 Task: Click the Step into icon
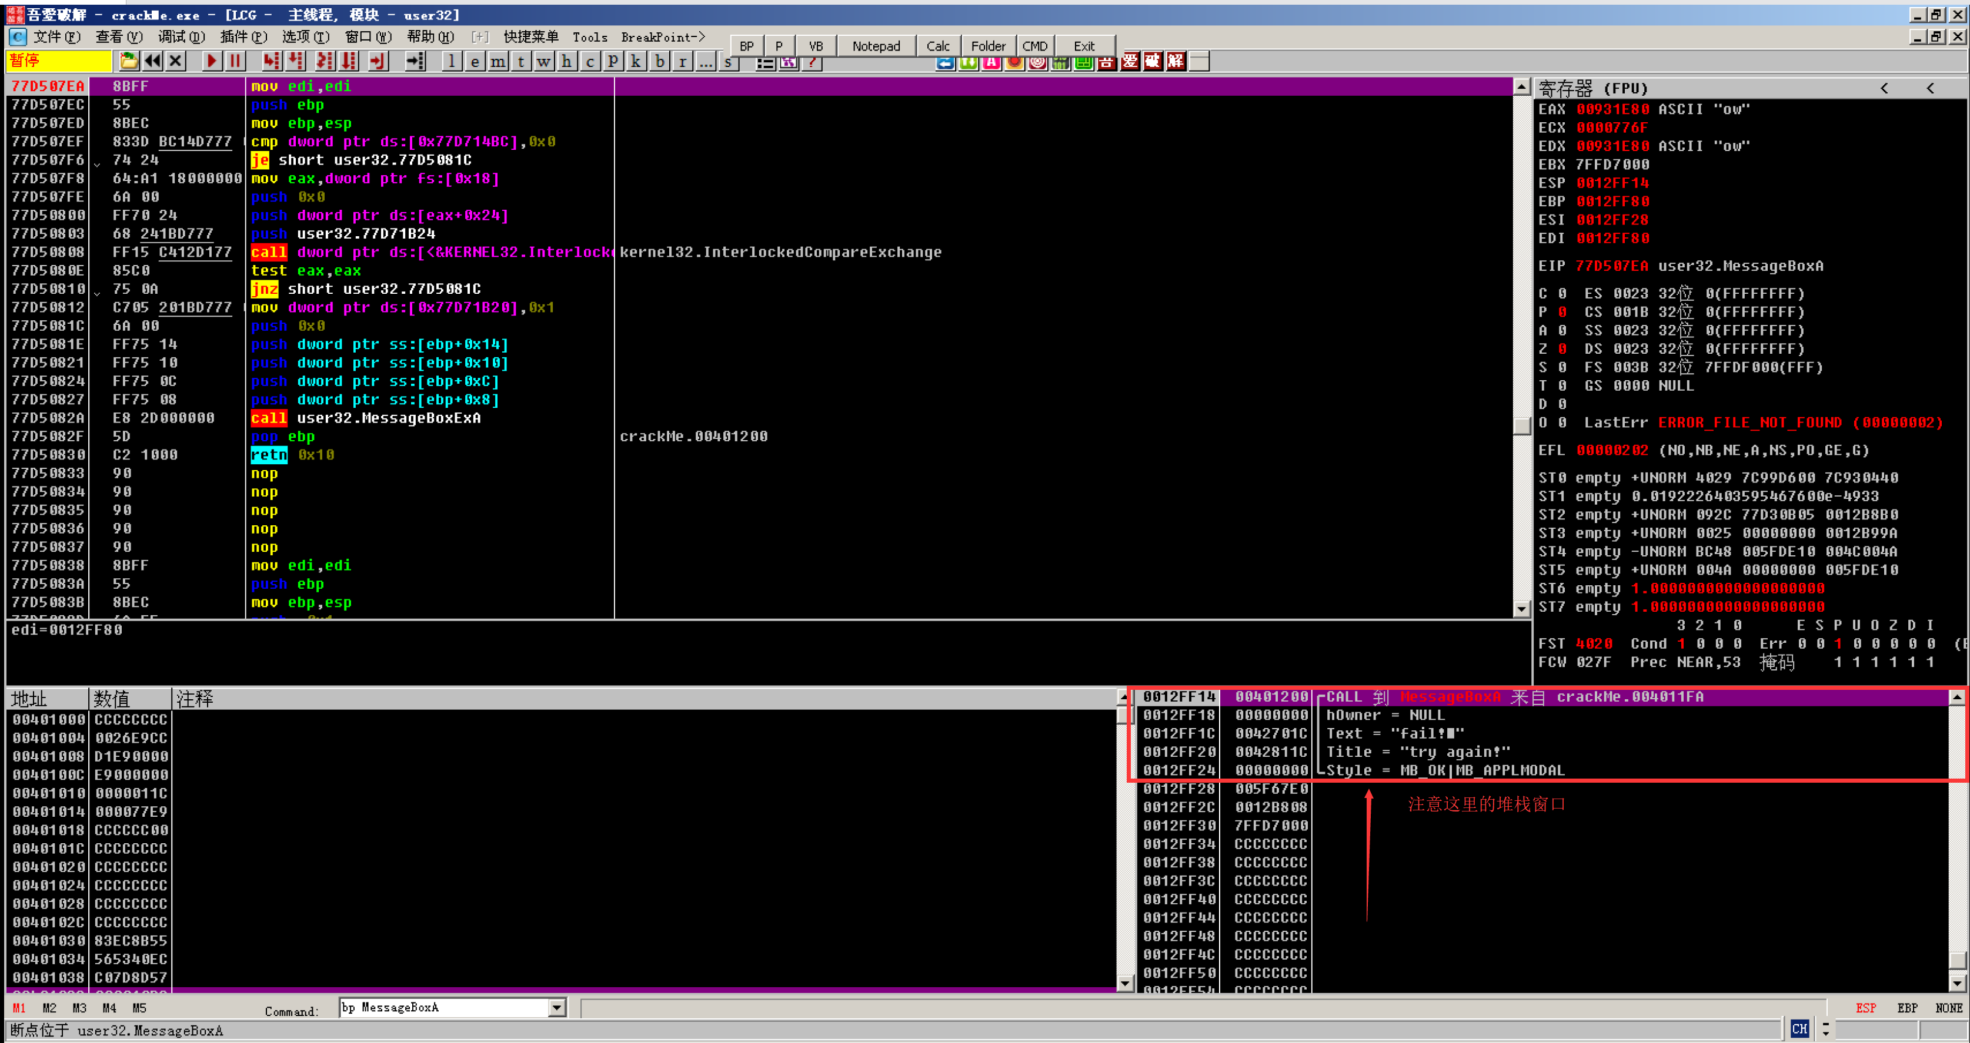[272, 61]
